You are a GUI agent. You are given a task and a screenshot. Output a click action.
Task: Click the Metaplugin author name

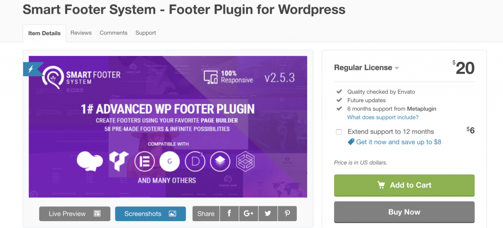point(421,109)
